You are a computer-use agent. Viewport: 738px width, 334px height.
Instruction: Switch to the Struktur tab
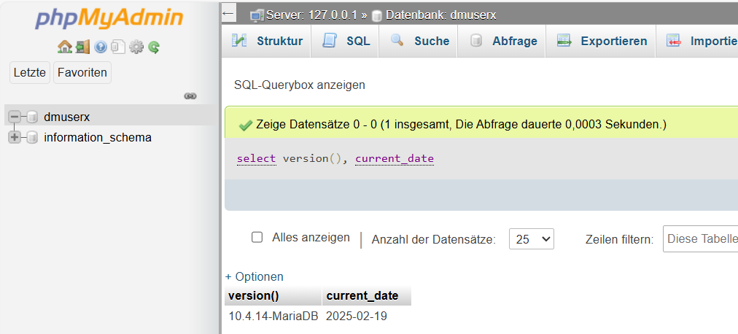[x=266, y=41]
